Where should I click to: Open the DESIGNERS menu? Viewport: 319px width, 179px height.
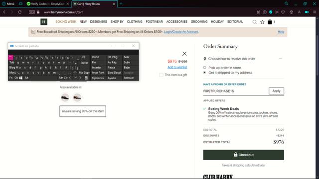click(99, 22)
